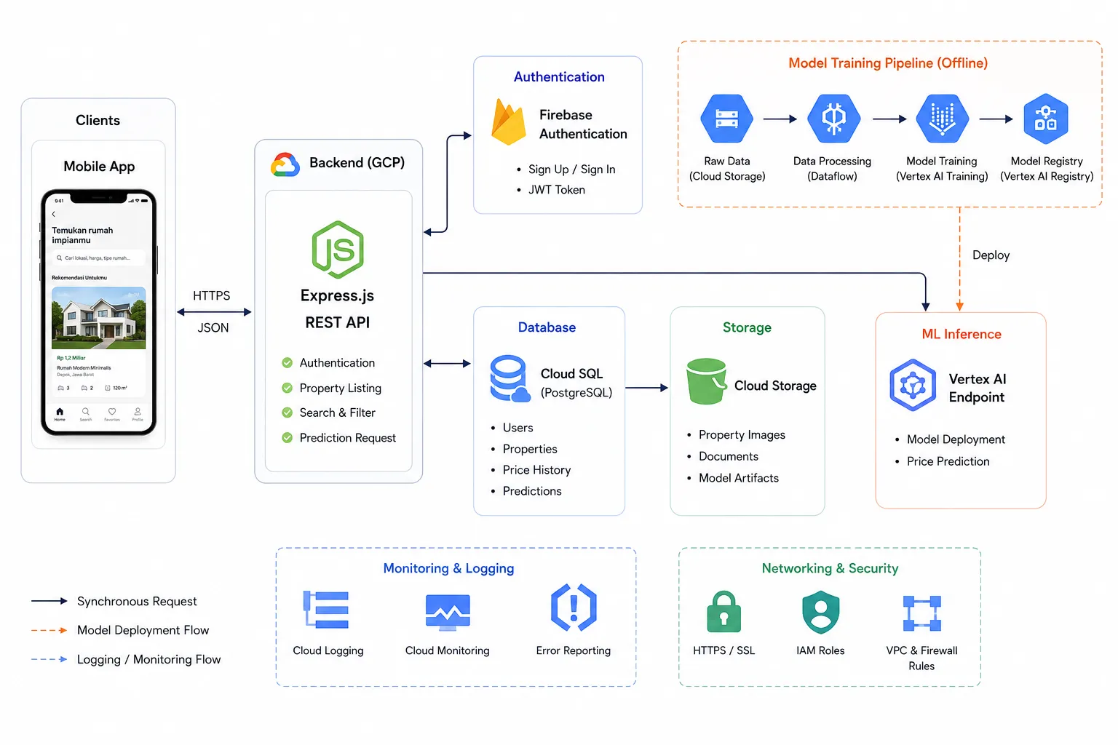This screenshot has height=745, width=1118.
Task: Tap the 120 m² area icon on the listing card
Action: coord(108,388)
